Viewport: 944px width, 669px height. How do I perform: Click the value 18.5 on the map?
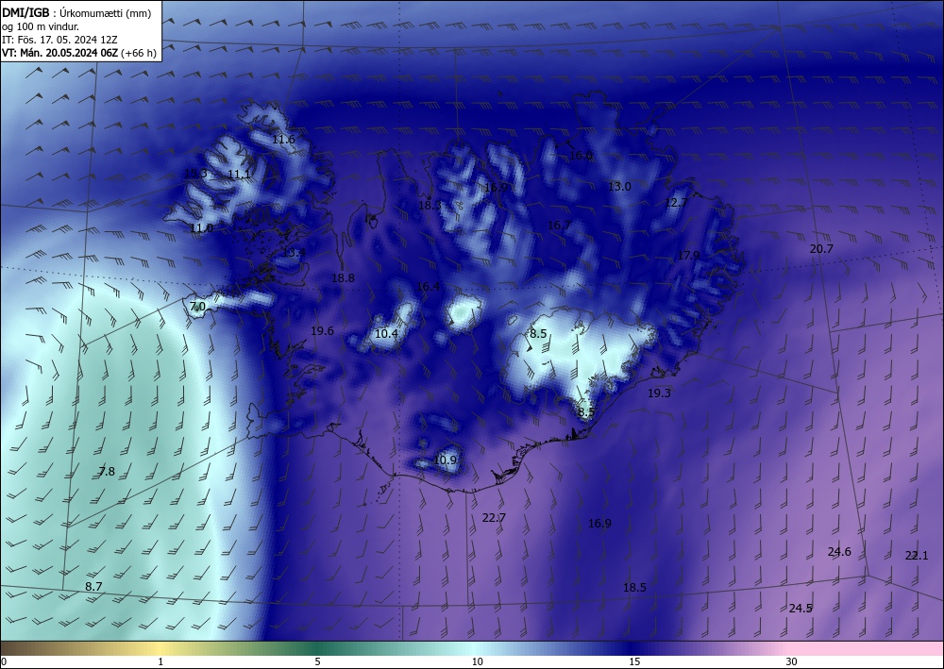[x=634, y=587]
